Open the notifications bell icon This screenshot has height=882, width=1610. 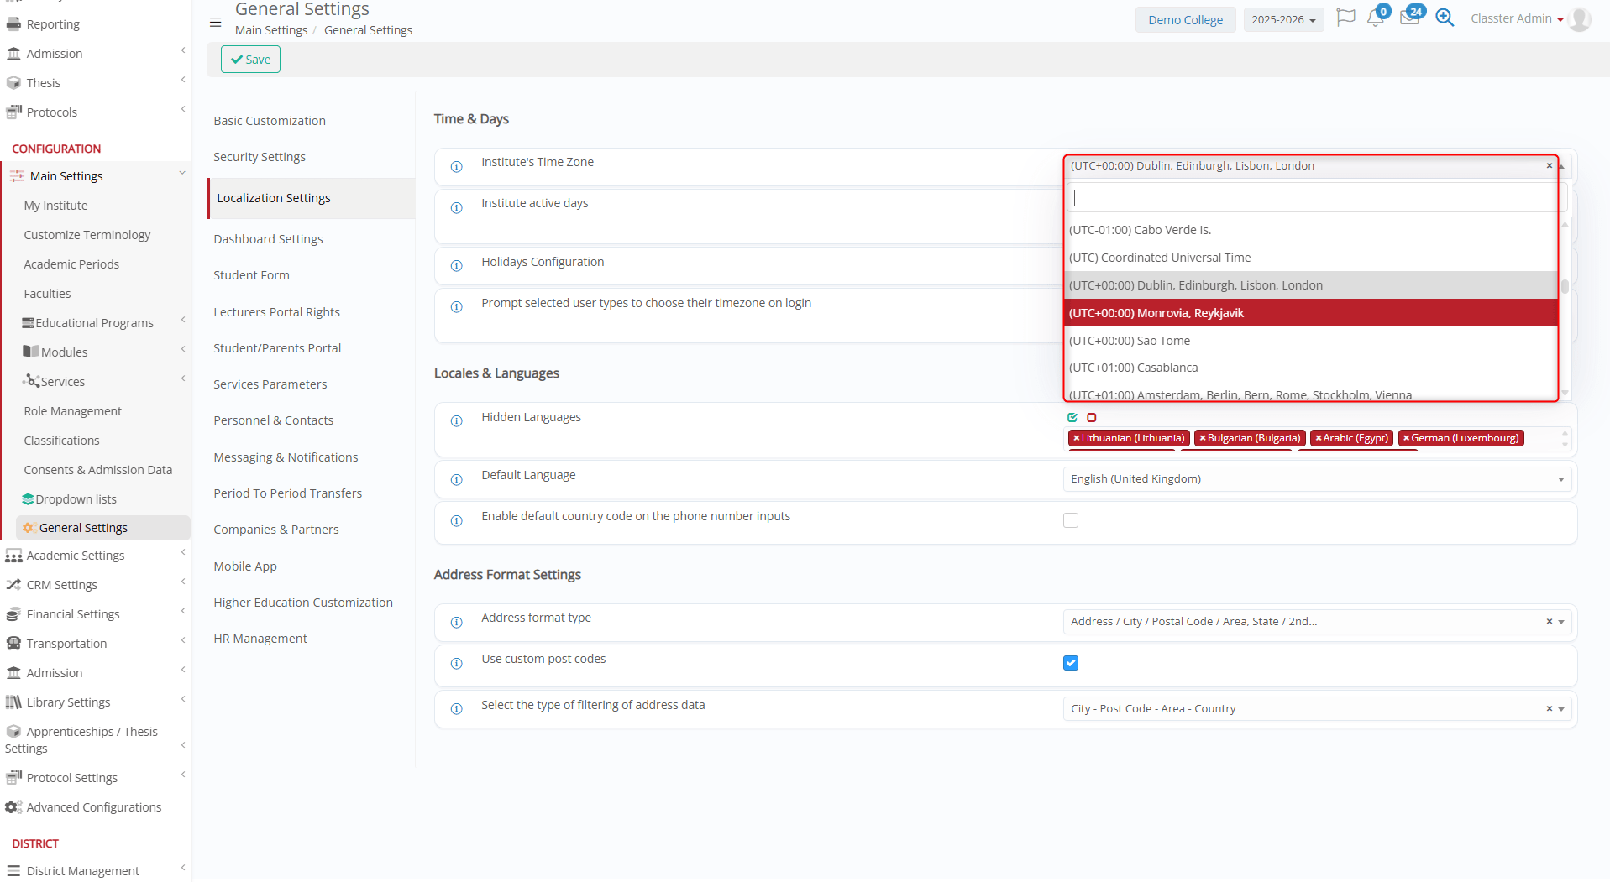[1375, 18]
